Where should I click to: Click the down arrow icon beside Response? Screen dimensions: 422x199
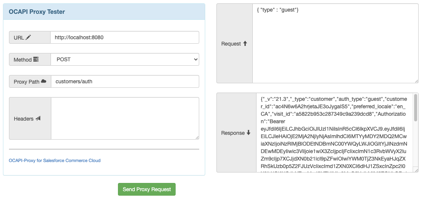click(248, 133)
